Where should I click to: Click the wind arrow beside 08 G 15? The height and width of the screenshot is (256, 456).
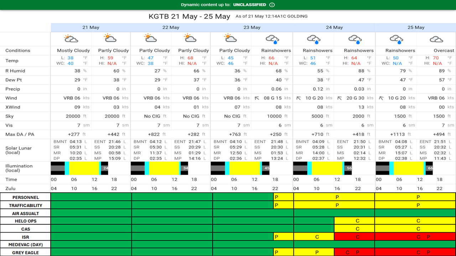click(257, 98)
